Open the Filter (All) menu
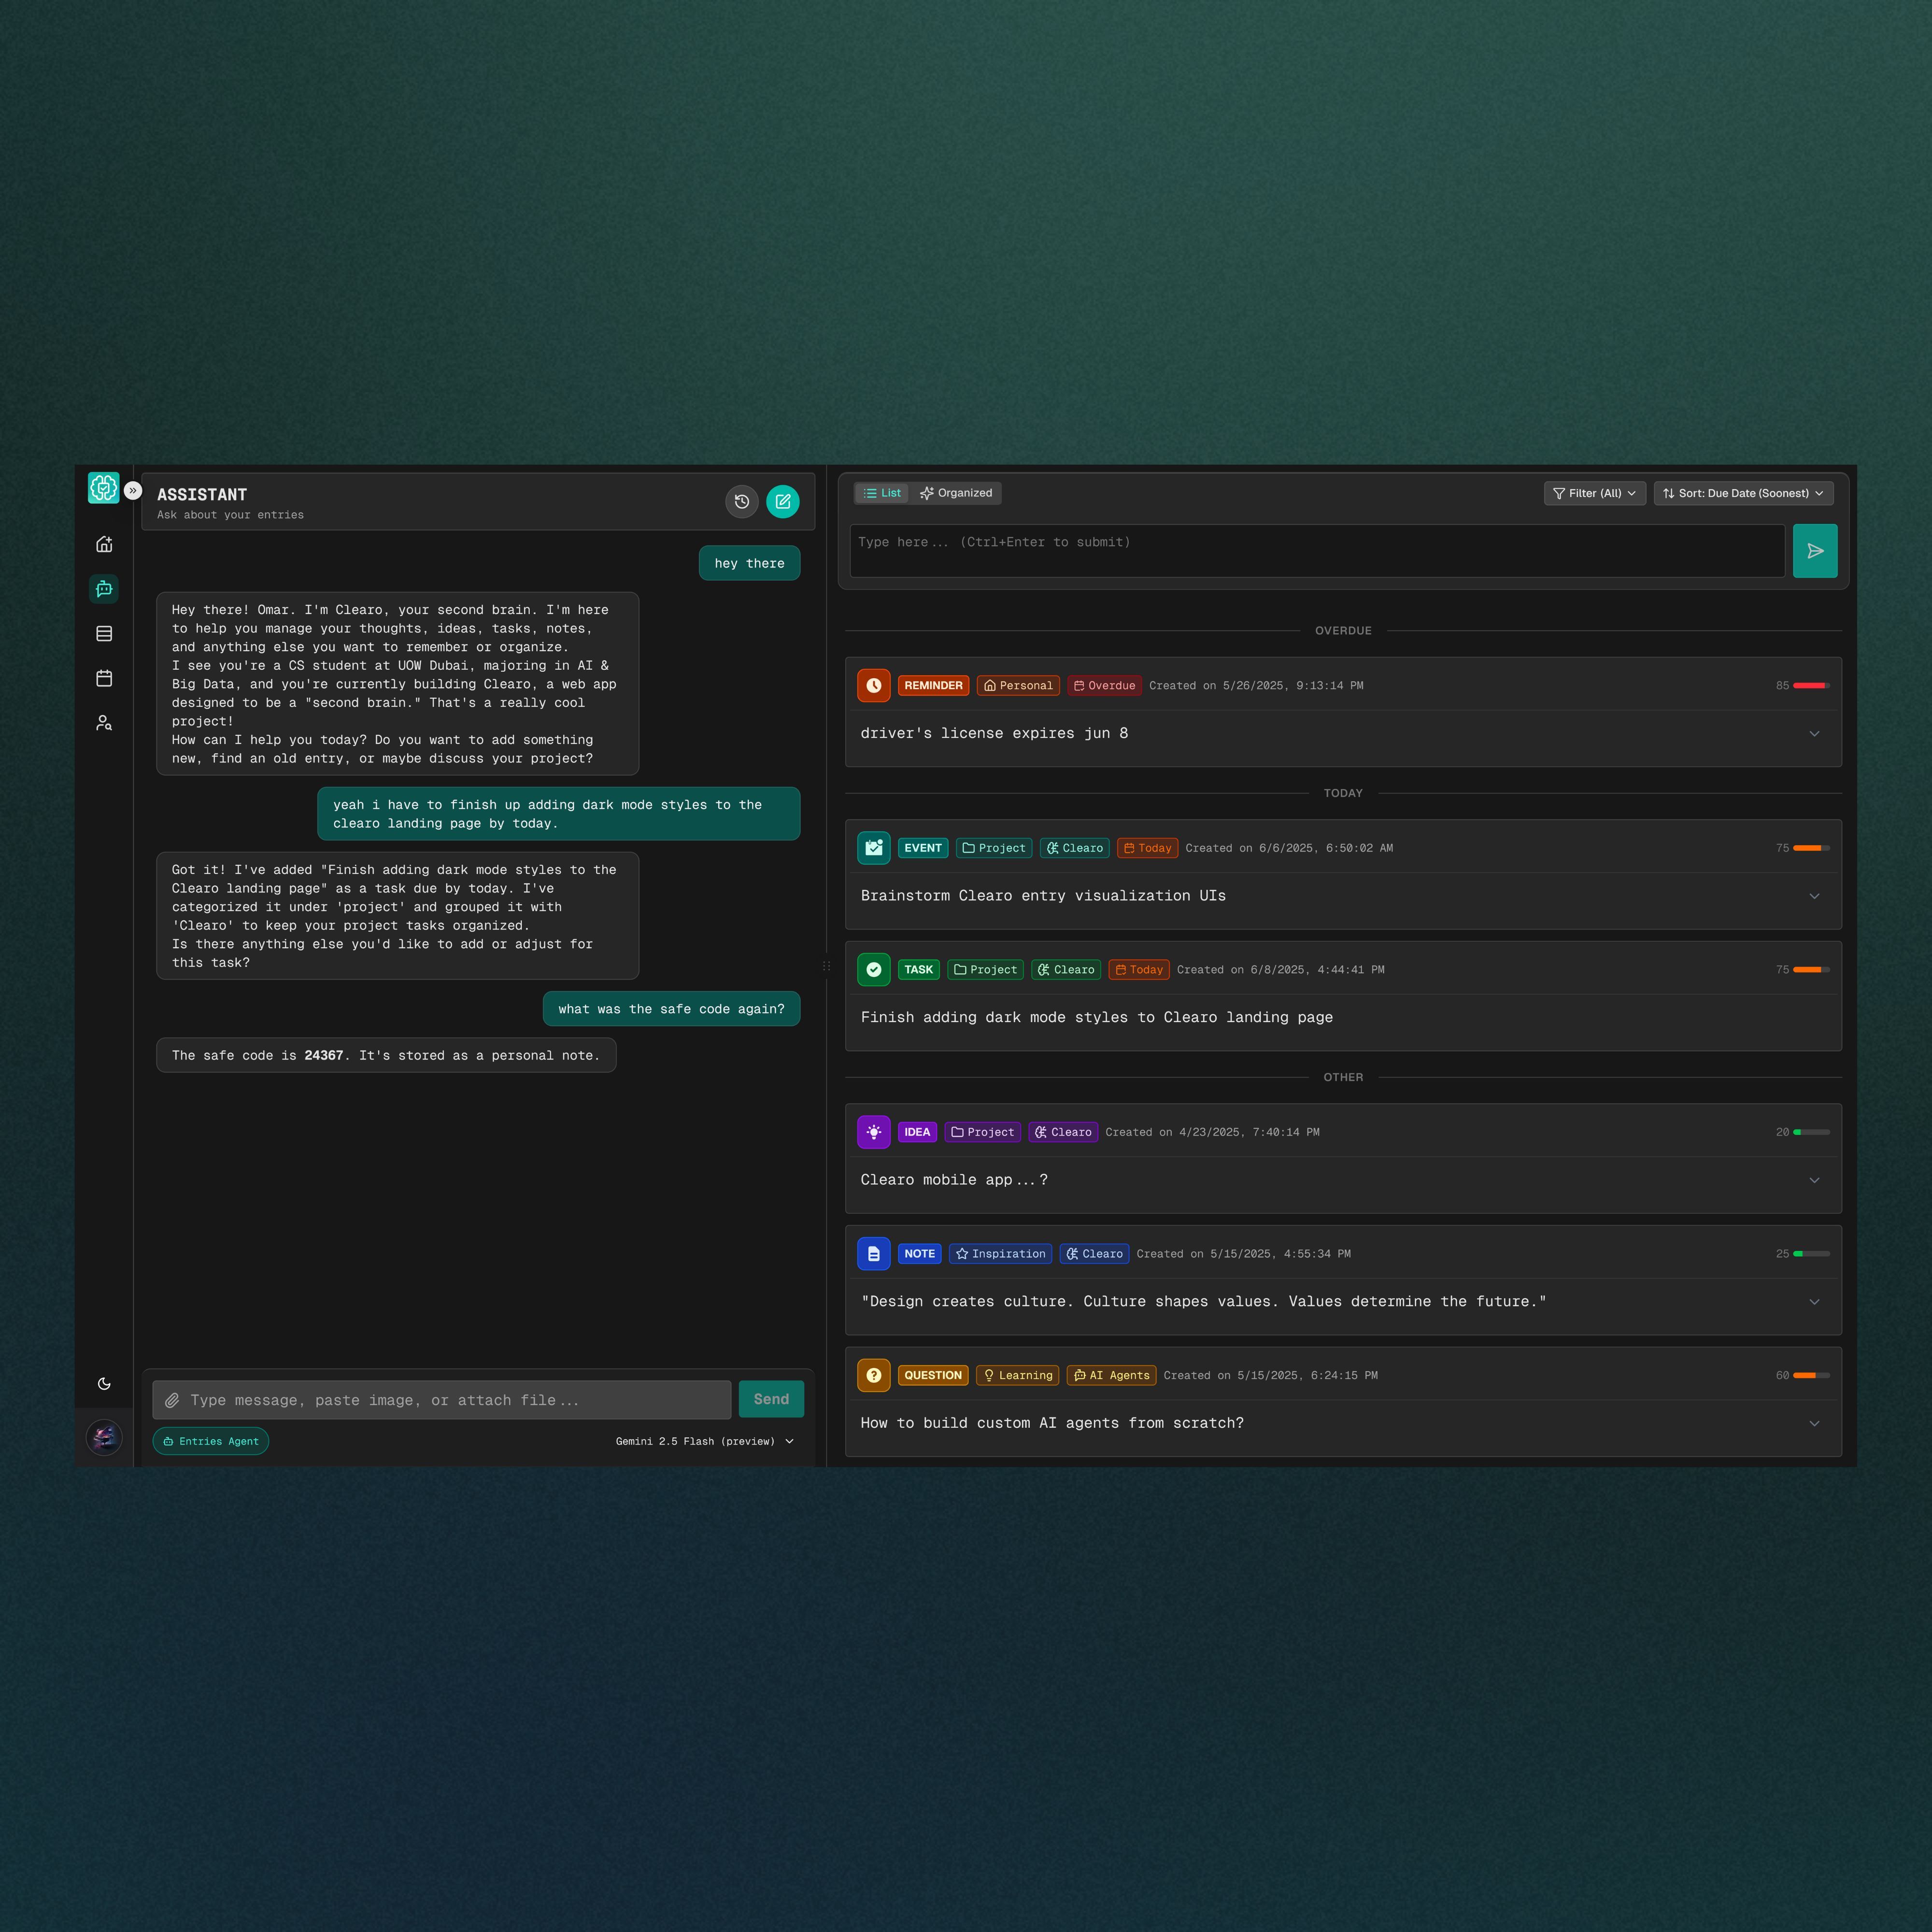Screen dimensions: 1932x1932 point(1594,492)
